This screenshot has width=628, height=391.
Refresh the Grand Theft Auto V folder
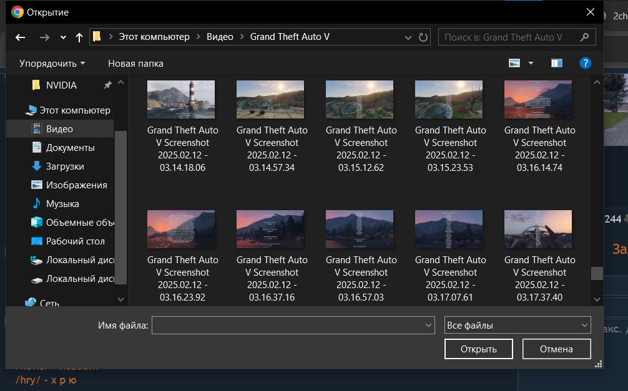pos(423,37)
